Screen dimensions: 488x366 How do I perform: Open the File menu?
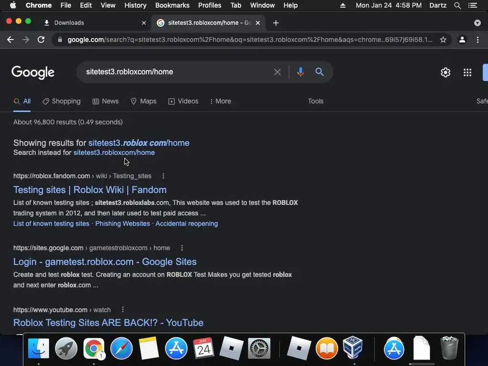[66, 5]
